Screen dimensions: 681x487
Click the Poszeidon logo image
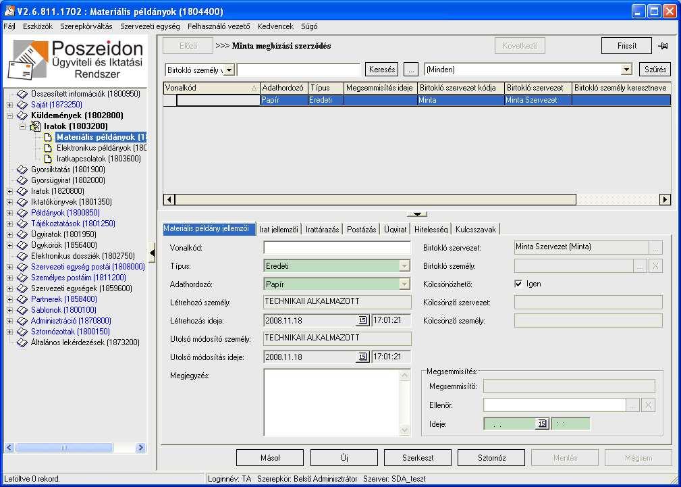coord(76,61)
